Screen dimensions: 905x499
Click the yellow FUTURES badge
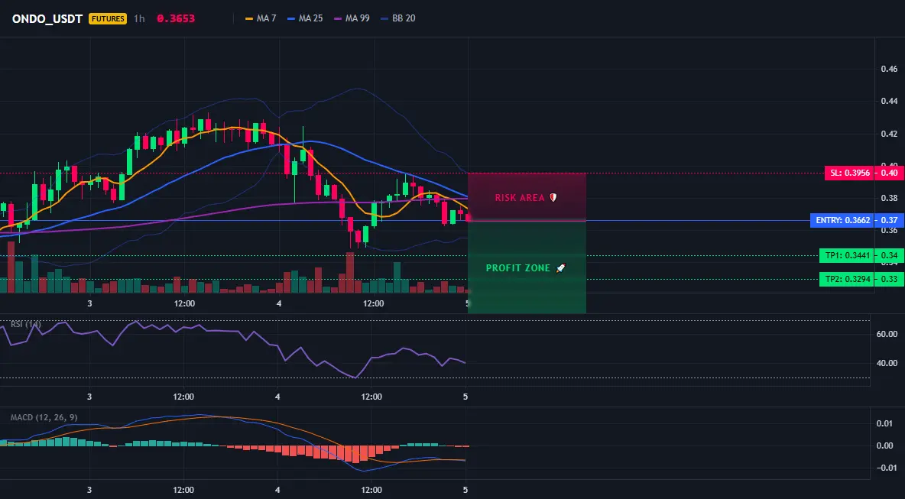coord(107,18)
